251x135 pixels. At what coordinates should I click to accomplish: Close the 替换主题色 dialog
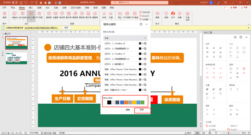[x=147, y=24]
